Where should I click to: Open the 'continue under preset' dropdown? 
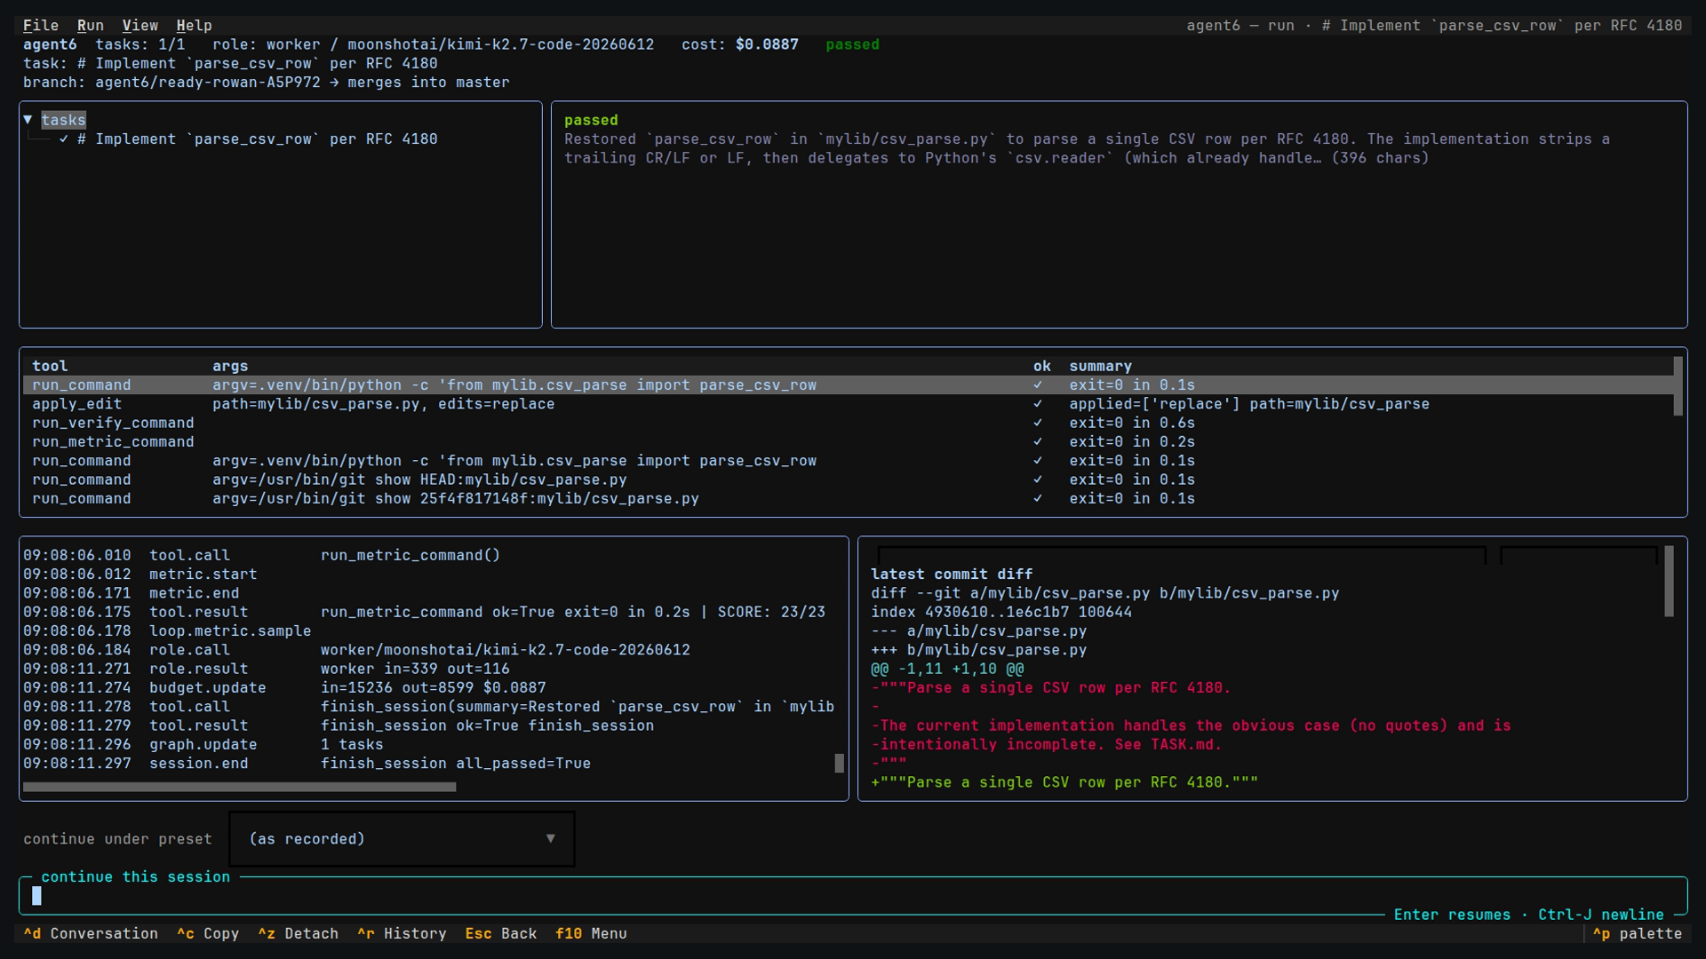(x=402, y=839)
